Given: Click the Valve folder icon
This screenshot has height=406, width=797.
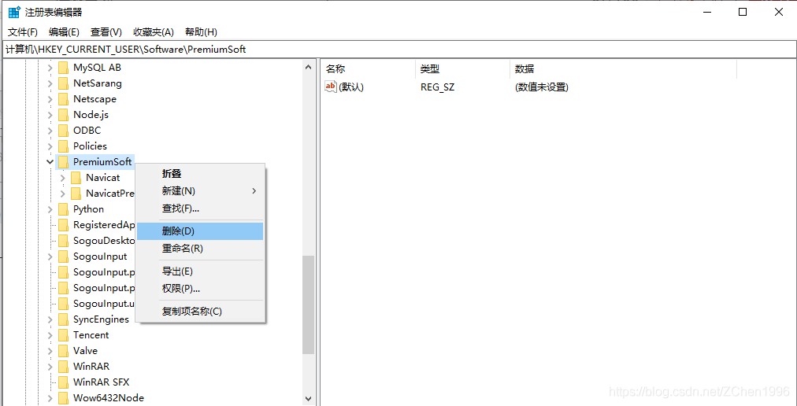Looking at the screenshot, I should [x=63, y=351].
